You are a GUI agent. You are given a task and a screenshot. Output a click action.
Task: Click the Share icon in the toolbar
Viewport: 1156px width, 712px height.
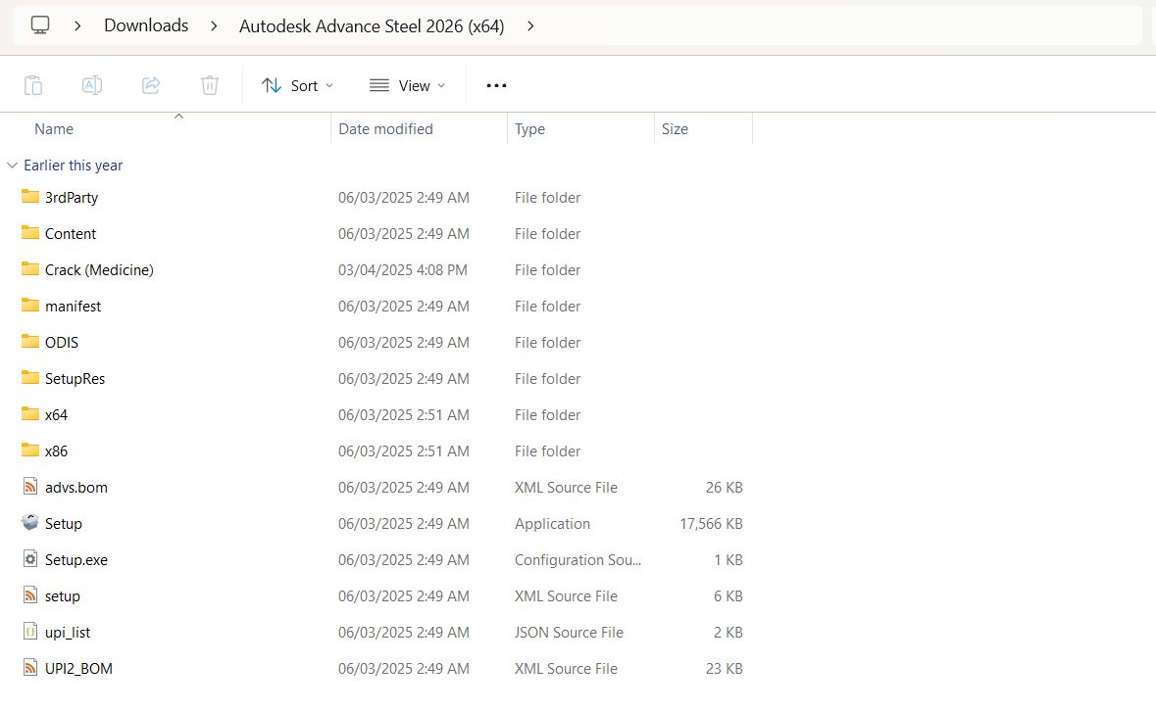point(151,85)
